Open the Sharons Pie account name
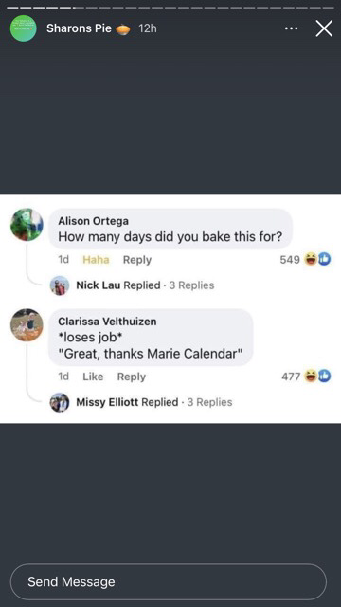Image resolution: width=341 pixels, height=607 pixels. (80, 28)
